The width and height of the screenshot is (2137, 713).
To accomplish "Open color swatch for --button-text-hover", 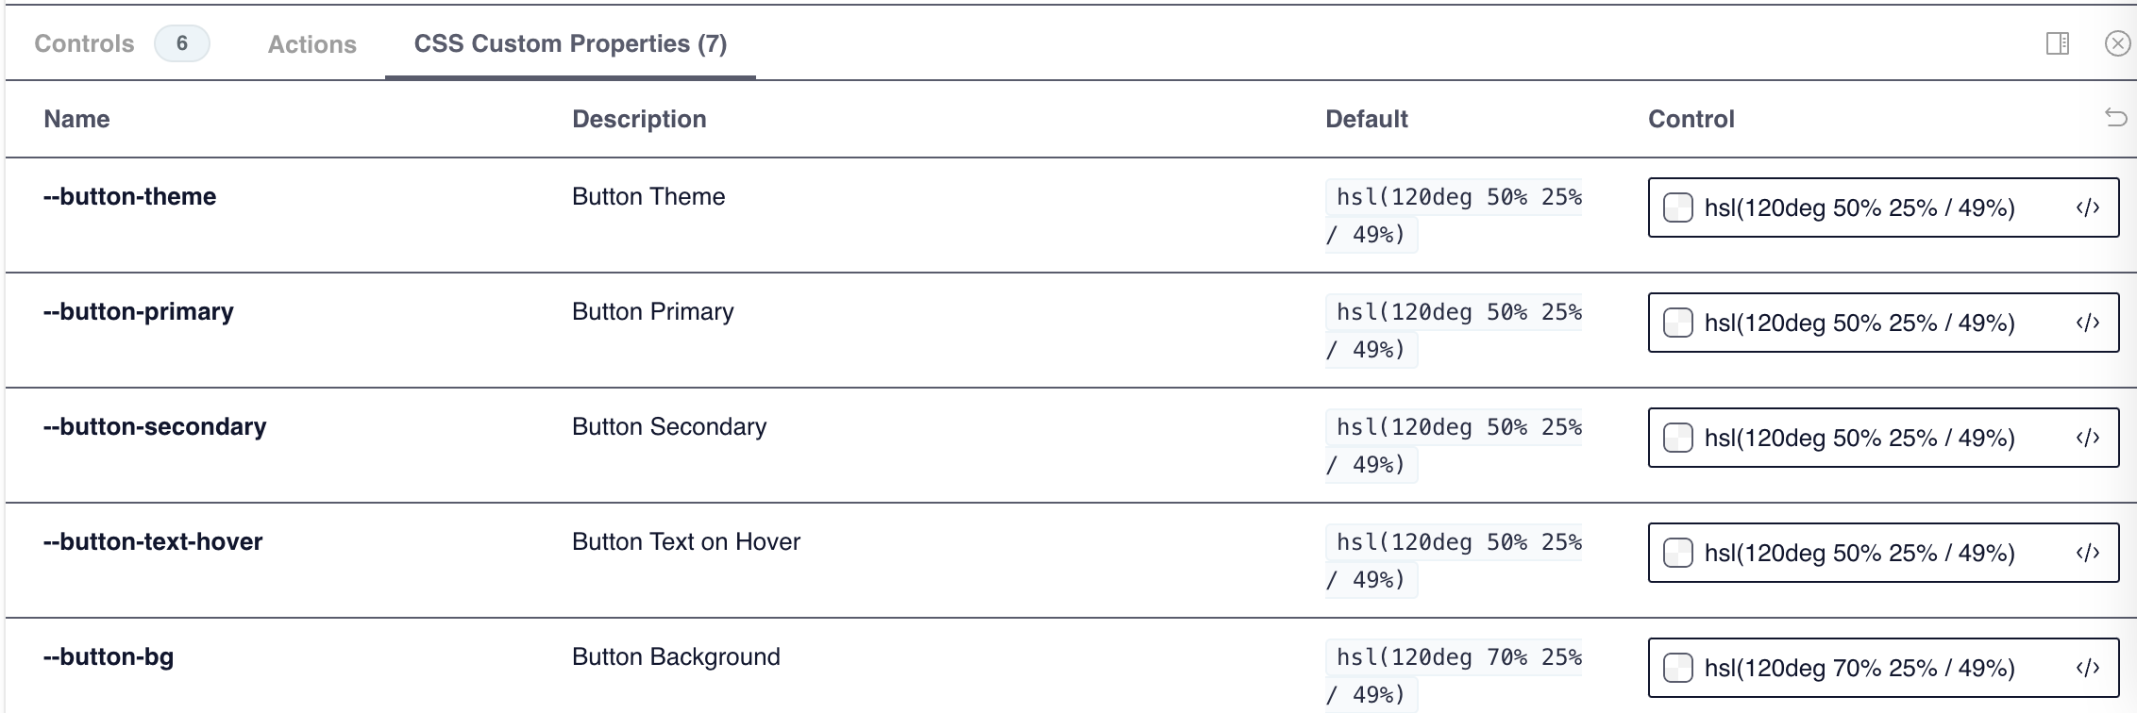I will (x=1677, y=553).
